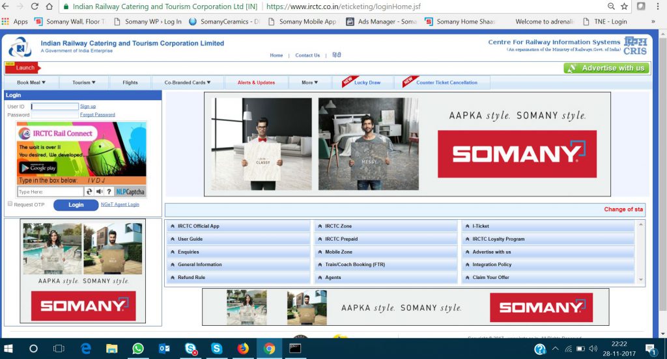Click the CRIS logo
The width and height of the screenshot is (667, 359).
(x=635, y=46)
